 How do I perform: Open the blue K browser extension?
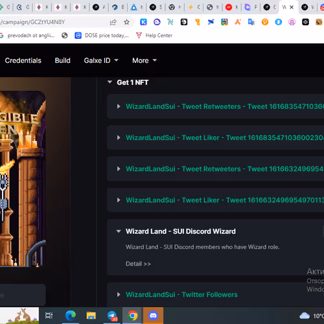point(143,22)
